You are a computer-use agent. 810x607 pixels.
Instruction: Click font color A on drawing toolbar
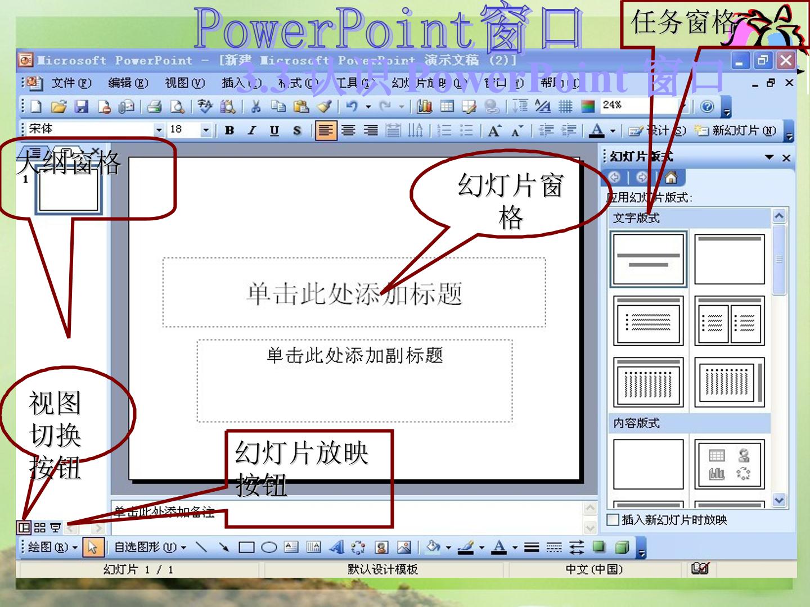499,547
